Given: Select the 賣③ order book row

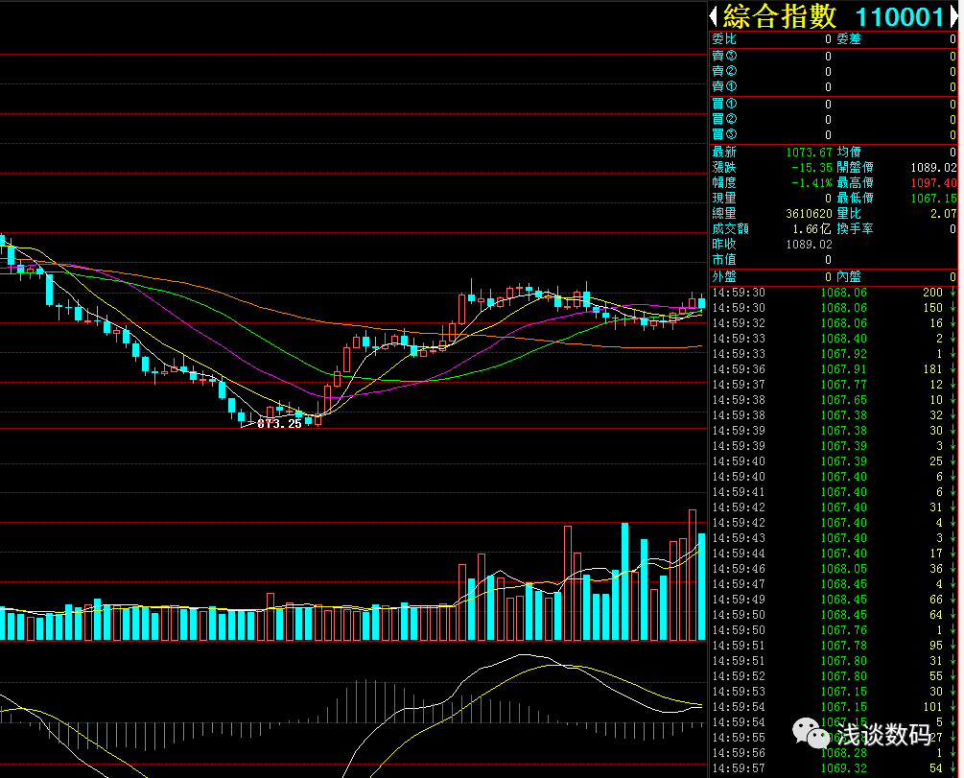Looking at the screenshot, I should pyautogui.click(x=834, y=56).
